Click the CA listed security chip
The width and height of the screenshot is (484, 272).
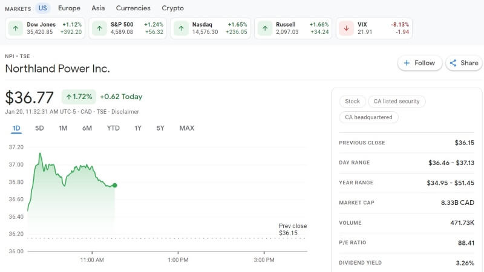pyautogui.click(x=397, y=101)
